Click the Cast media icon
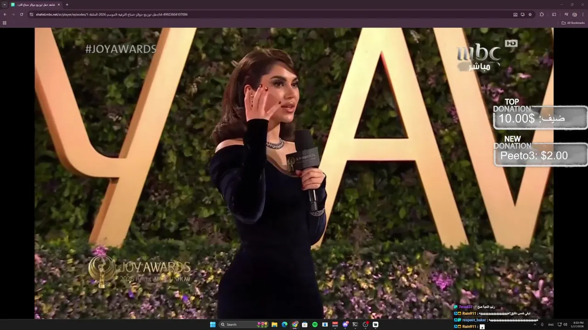 tap(554, 14)
